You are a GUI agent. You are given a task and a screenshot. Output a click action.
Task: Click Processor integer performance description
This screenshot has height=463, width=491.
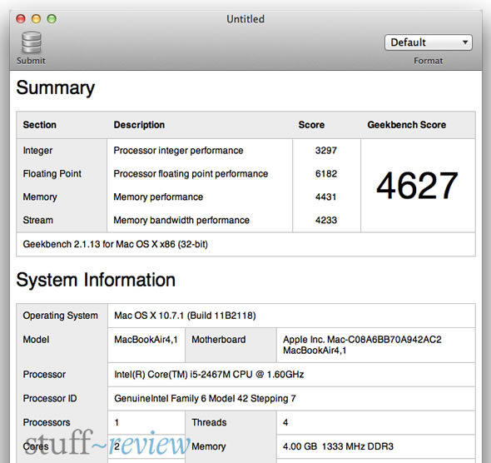coord(178,151)
